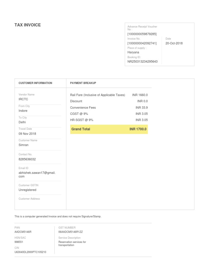Click the contact number 8285636032

[x=27, y=159]
